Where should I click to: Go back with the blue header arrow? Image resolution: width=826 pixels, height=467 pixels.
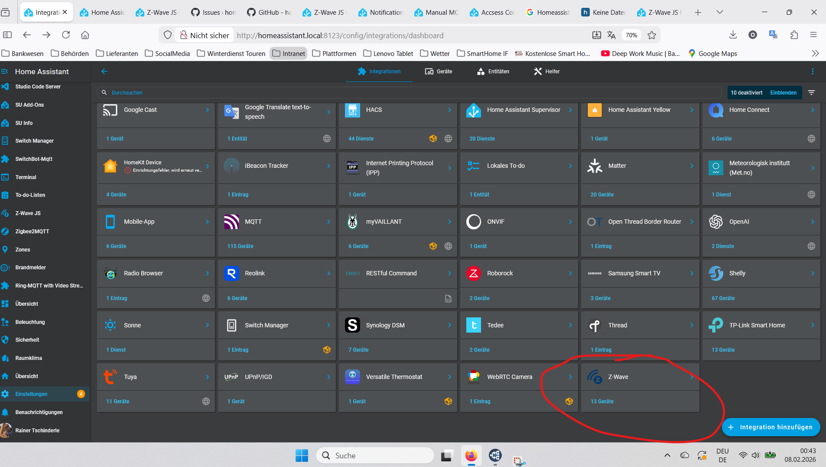pos(104,72)
